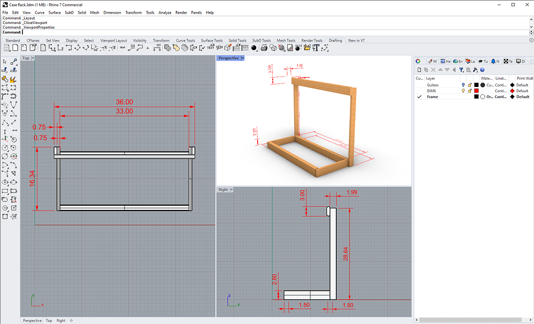Open the layer filter tool
The width and height of the screenshot is (534, 324).
[462, 70]
